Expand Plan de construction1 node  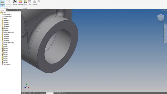click(x=1, y=32)
